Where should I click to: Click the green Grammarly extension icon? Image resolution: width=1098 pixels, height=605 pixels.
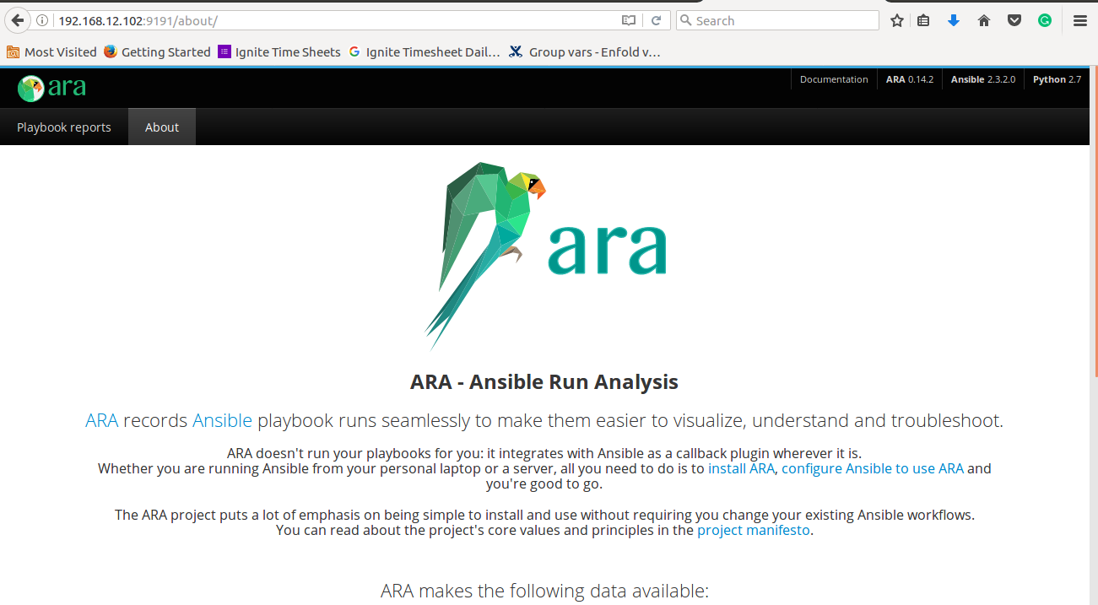1045,20
